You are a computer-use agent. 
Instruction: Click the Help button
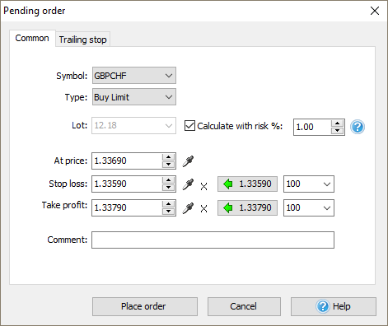[x=334, y=306]
